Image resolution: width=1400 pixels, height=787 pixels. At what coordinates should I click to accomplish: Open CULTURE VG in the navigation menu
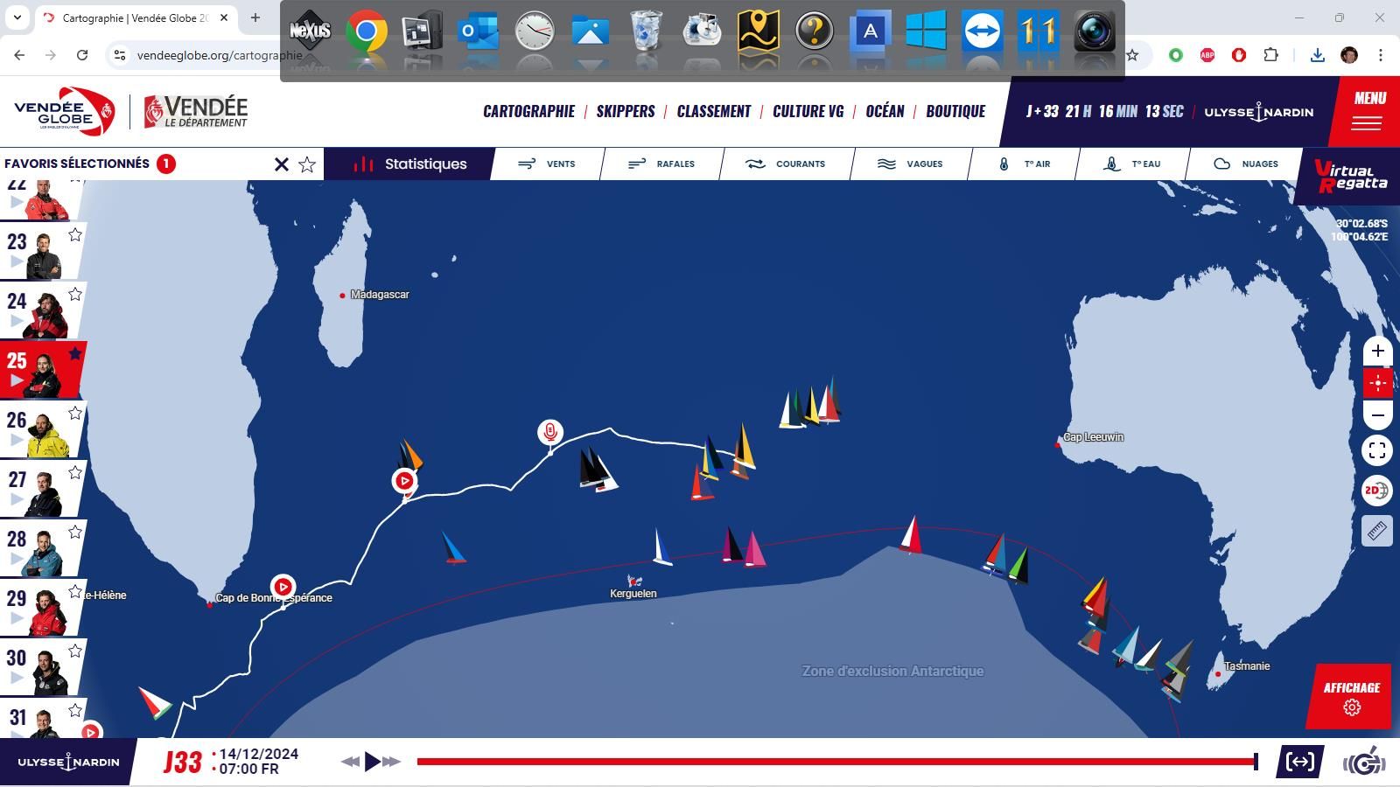(x=808, y=111)
